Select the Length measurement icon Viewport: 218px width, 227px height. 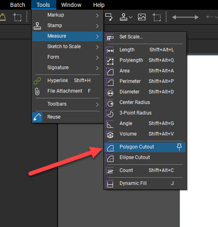(110, 50)
